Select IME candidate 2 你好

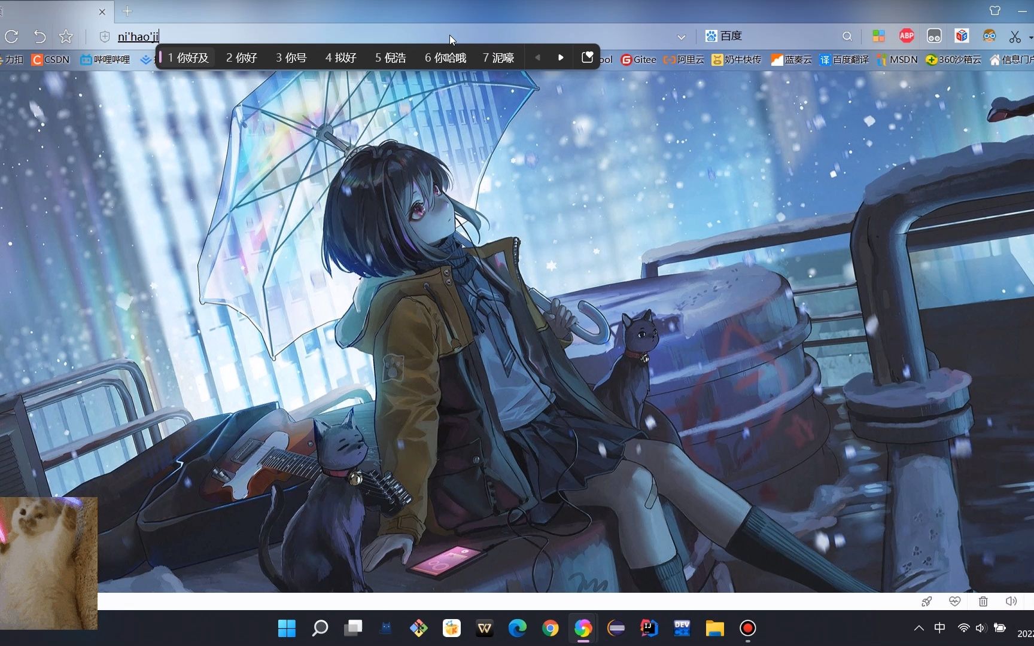pos(241,57)
